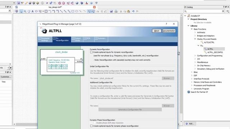Open Search for Partner IP link
This screenshot has height=129, width=230.
pos(199,92)
